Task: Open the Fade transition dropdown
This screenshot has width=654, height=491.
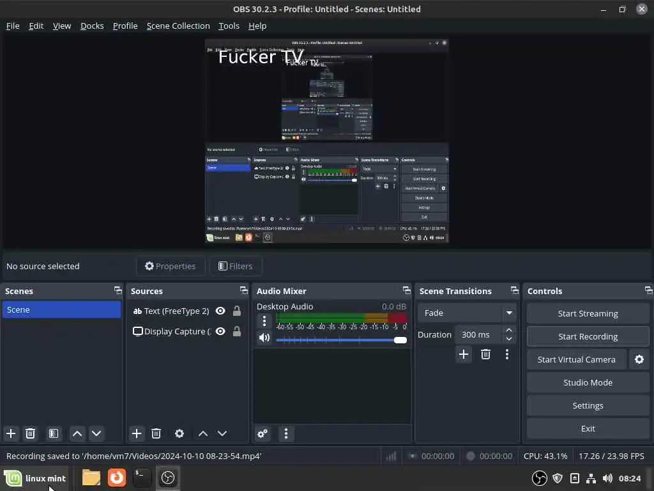Action: [467, 313]
